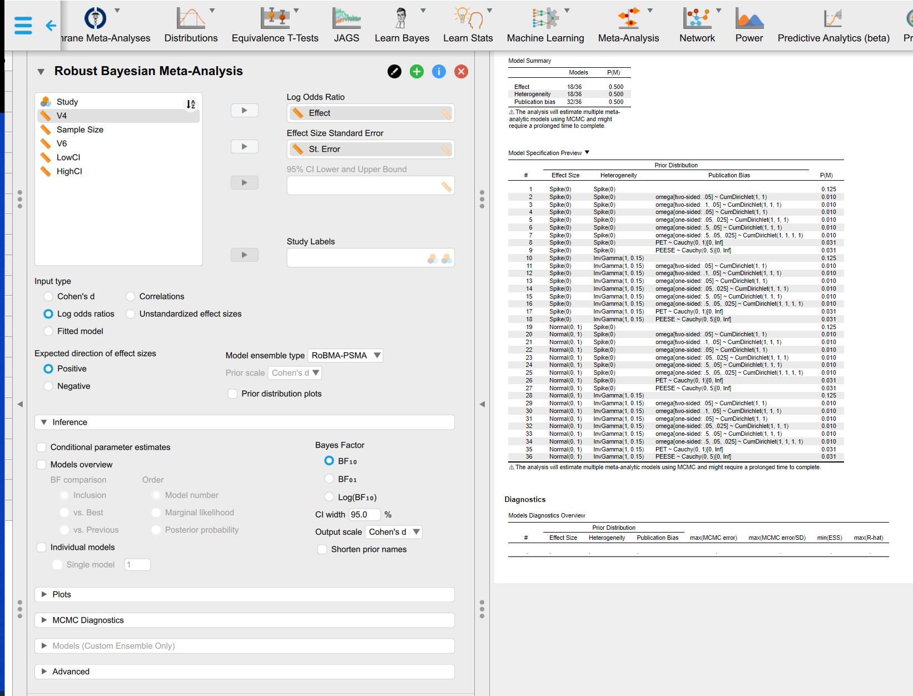Click the St. Error assigned variable
This screenshot has width=913, height=696.
[370, 149]
